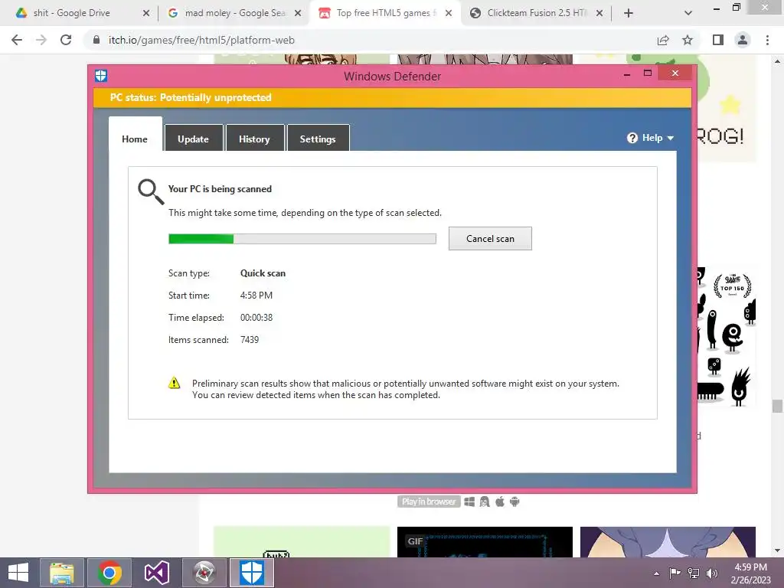The width and height of the screenshot is (784, 588).
Task: Click the Windows Defender shield icon in title bar
Action: pyautogui.click(x=101, y=76)
